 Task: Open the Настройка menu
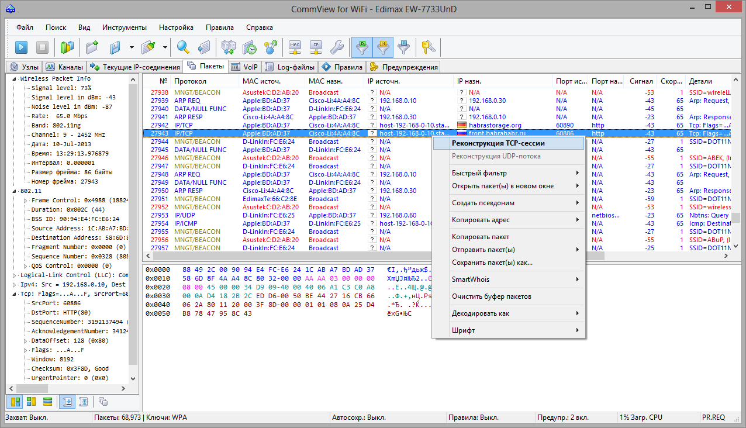(x=176, y=27)
